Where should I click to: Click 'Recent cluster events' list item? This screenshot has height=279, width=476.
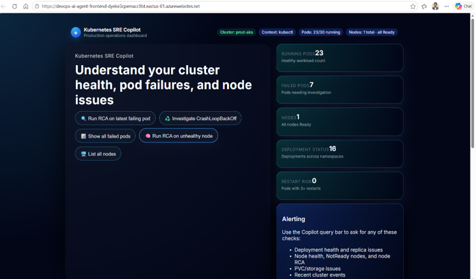pyautogui.click(x=320, y=275)
